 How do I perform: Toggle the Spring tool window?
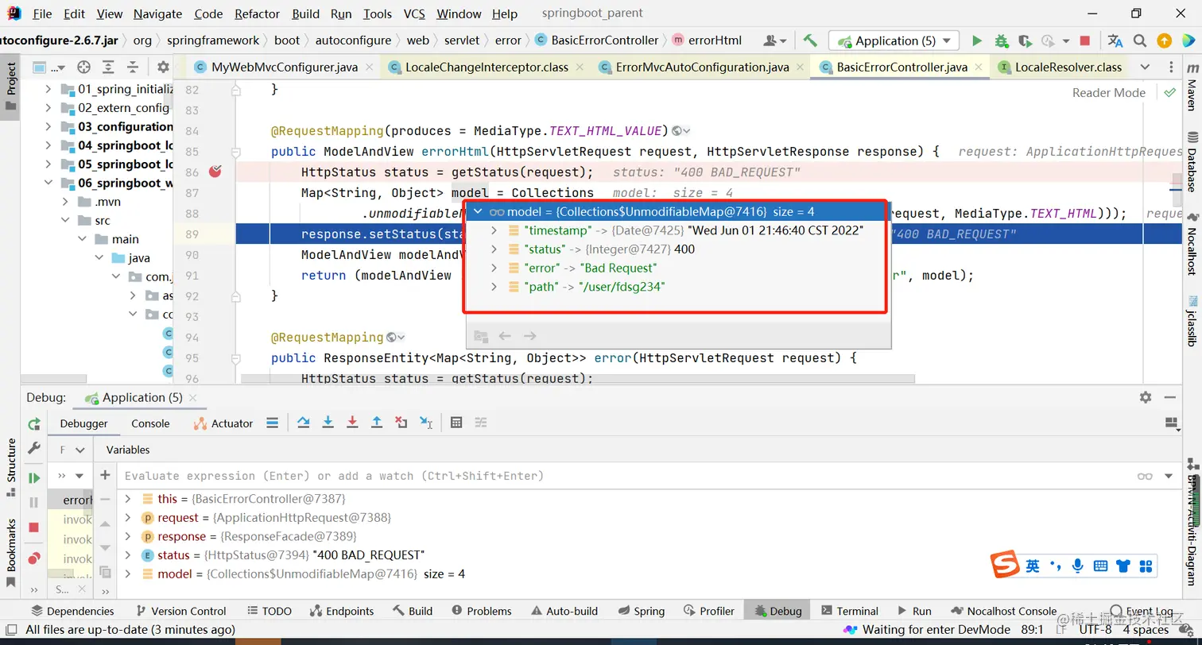coord(642,611)
